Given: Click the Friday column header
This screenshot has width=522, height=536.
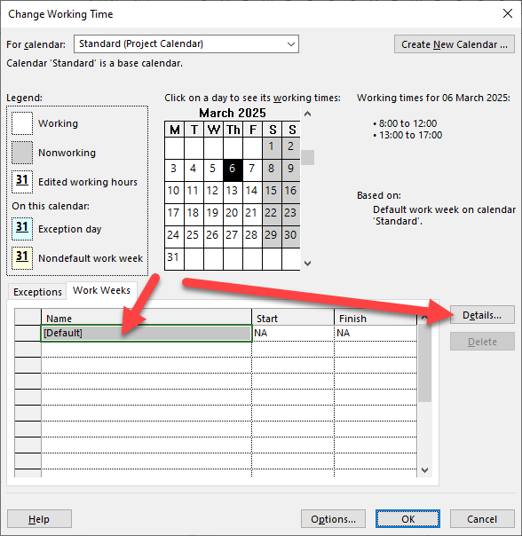Looking at the screenshot, I should (x=252, y=130).
